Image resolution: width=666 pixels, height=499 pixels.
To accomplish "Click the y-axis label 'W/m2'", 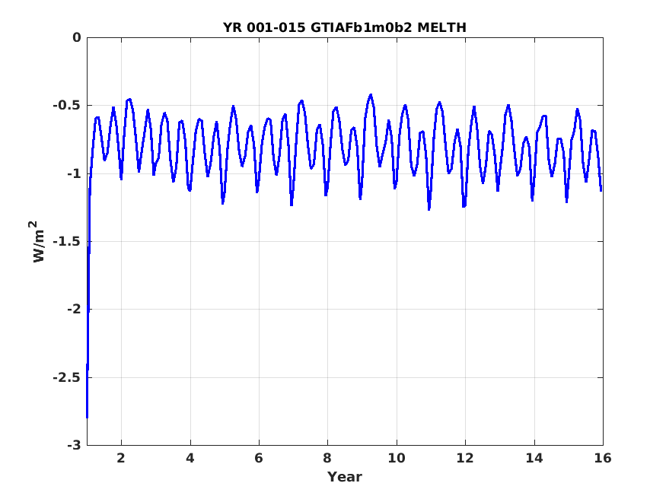I will (x=37, y=241).
